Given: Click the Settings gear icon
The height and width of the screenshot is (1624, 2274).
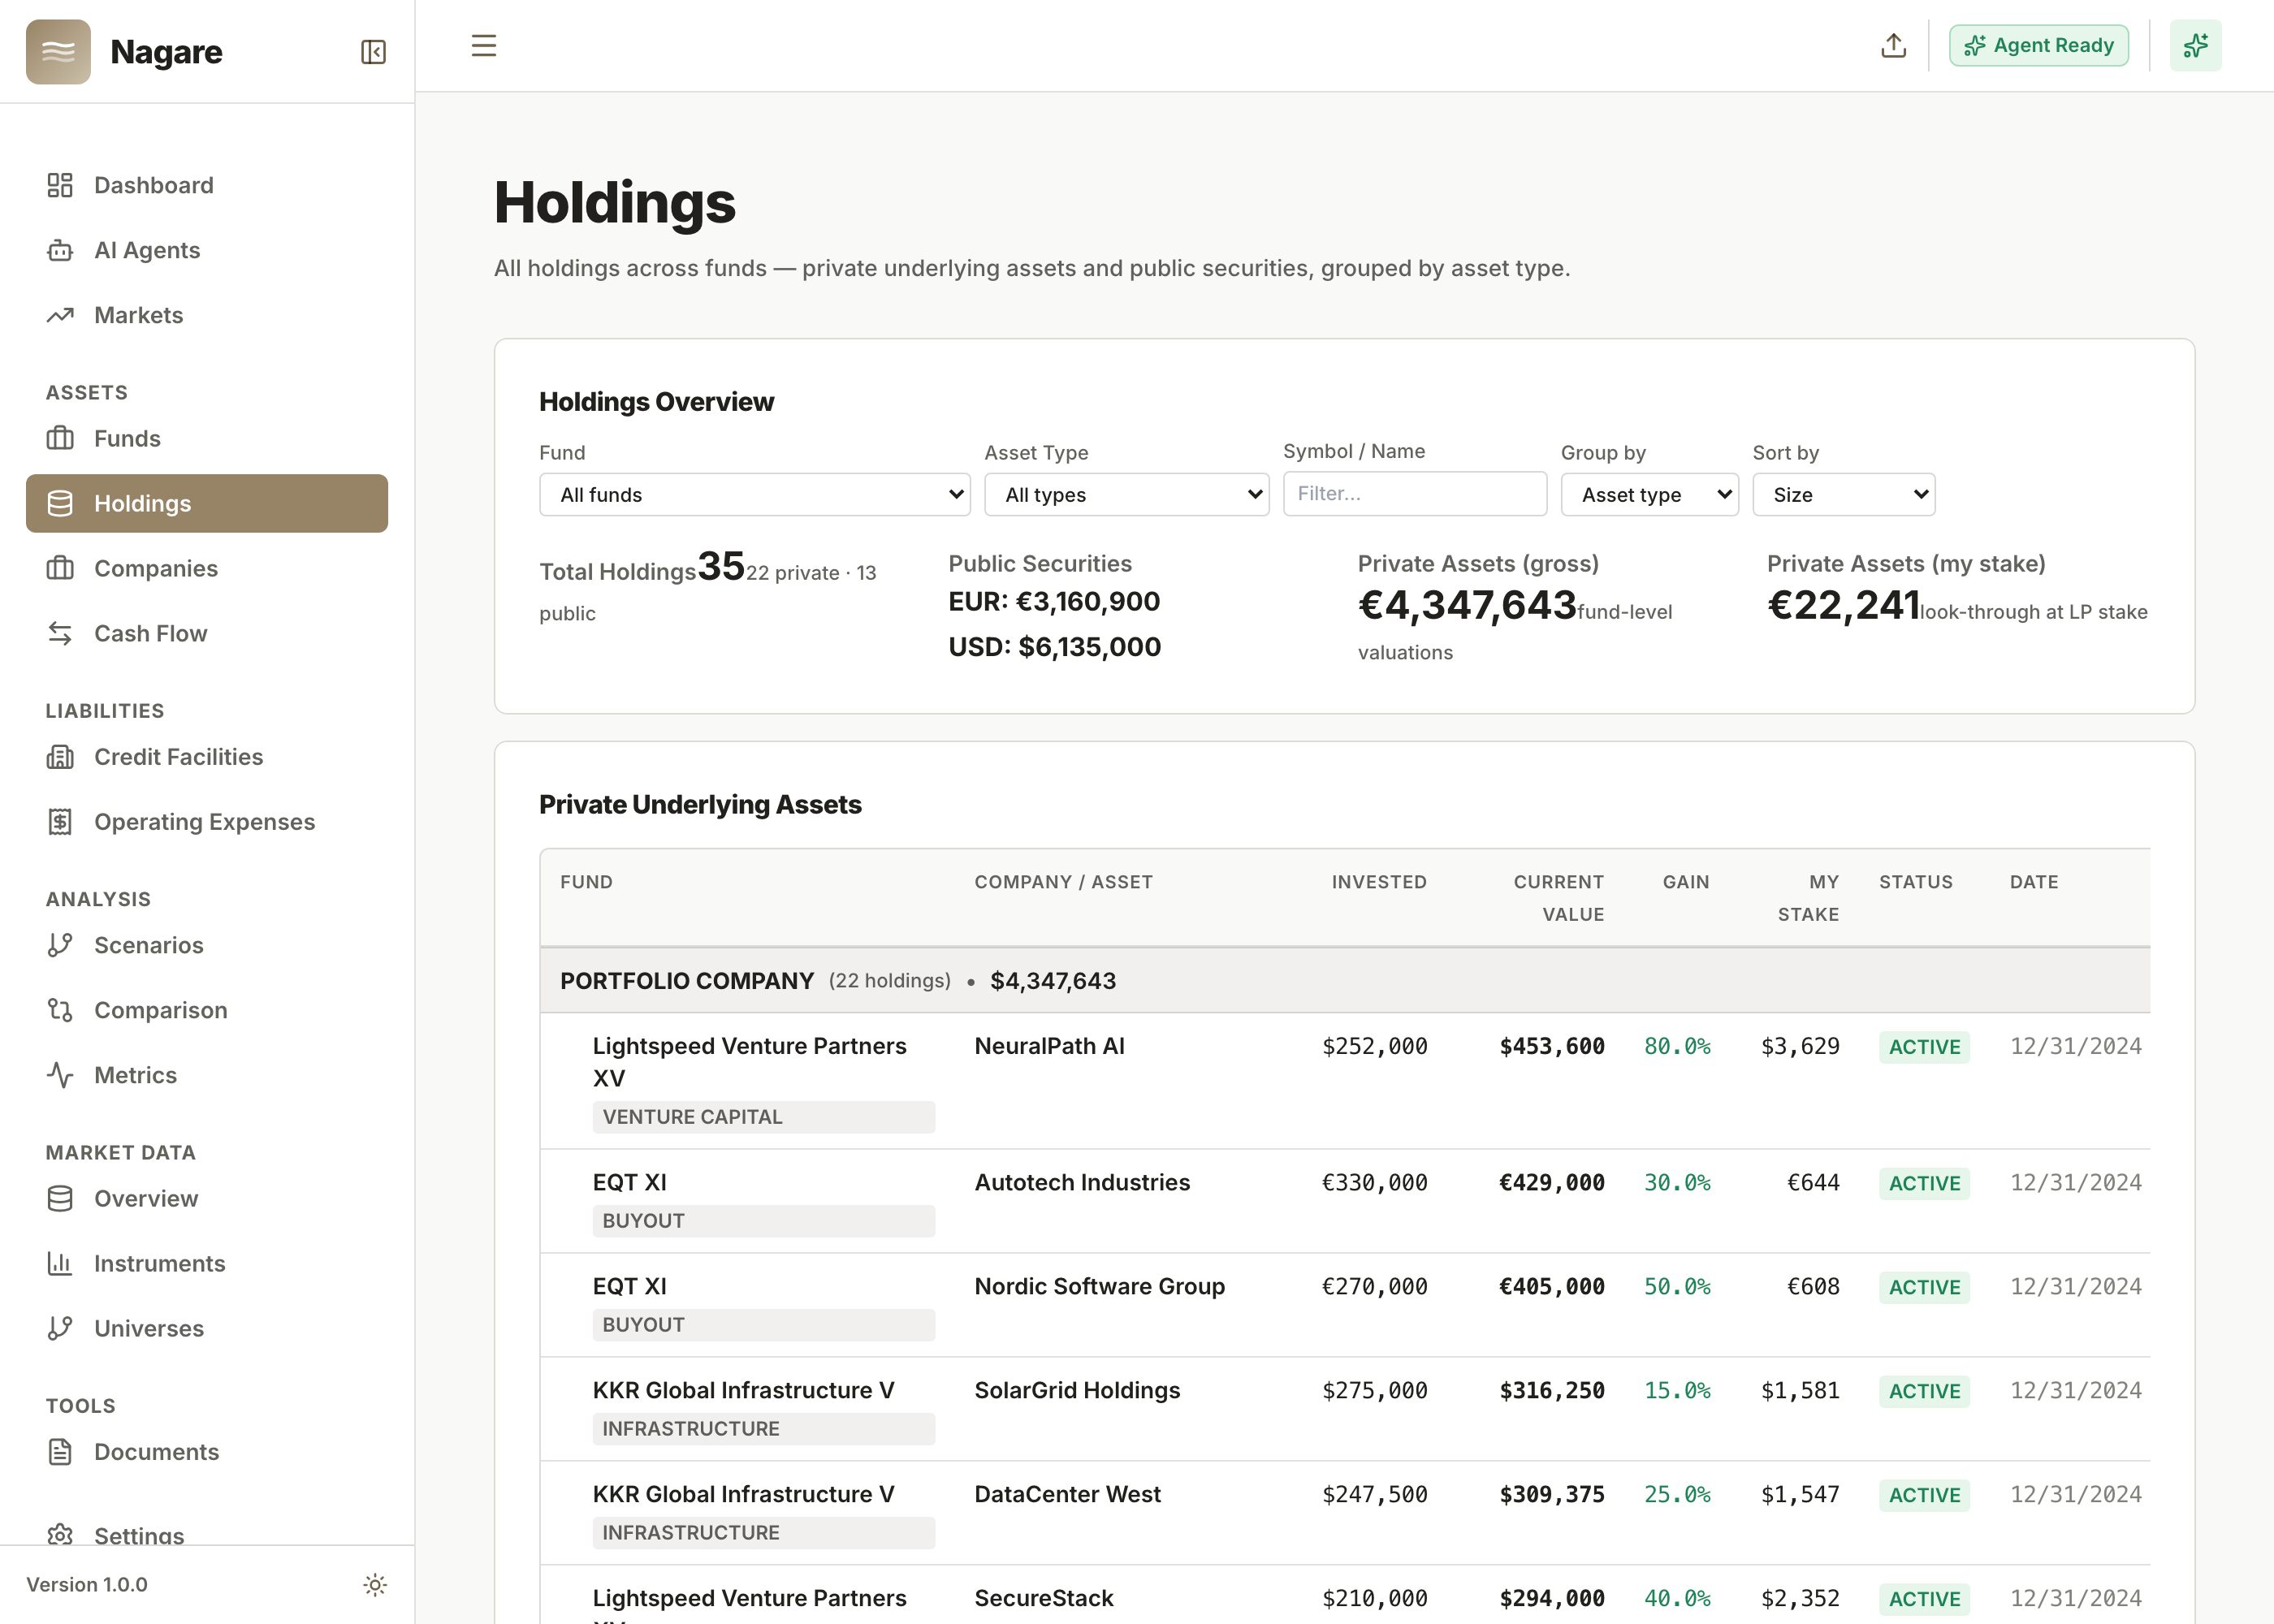Looking at the screenshot, I should click(60, 1535).
